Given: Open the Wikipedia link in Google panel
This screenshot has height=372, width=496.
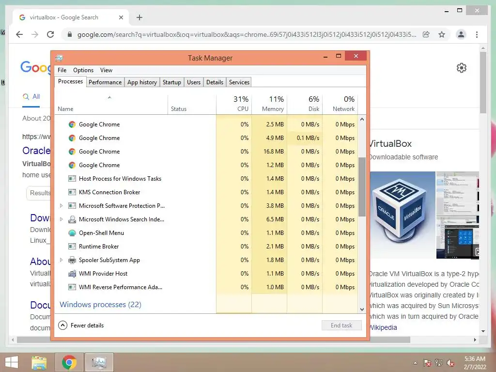Looking at the screenshot, I should point(383,327).
